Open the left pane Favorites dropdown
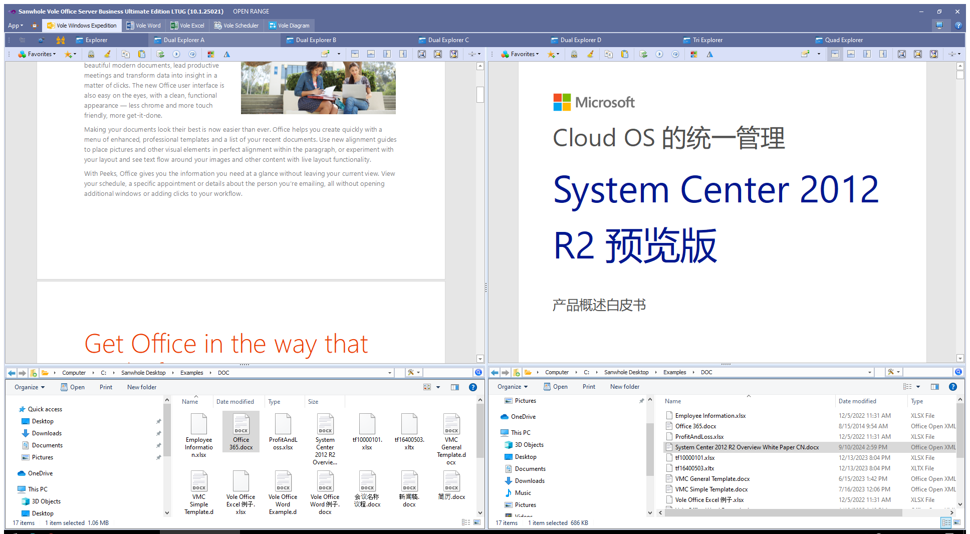The width and height of the screenshot is (970, 534). (x=38, y=54)
